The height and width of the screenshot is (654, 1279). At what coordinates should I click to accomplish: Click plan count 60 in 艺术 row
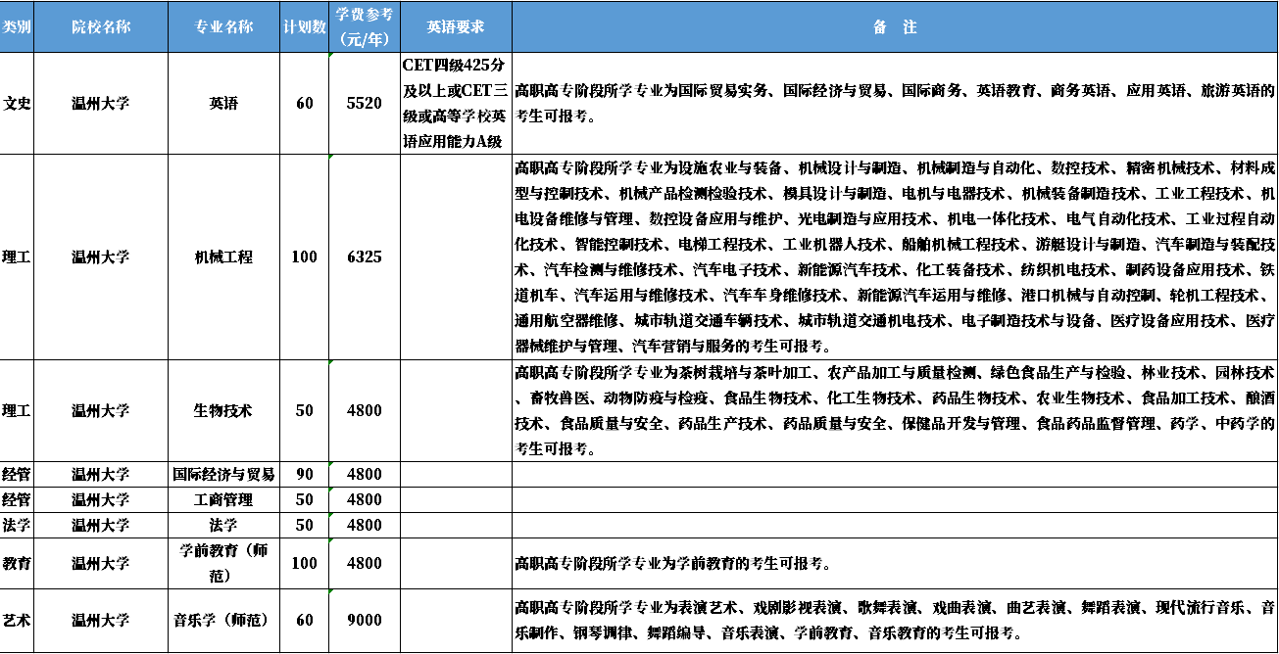click(305, 621)
